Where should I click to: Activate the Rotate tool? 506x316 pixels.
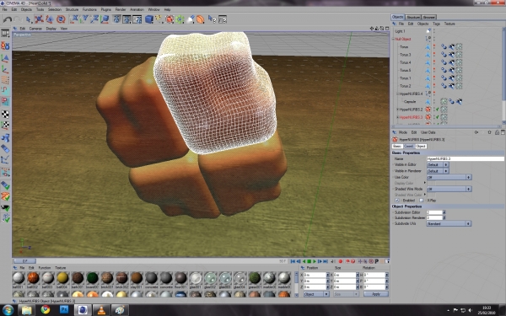pyautogui.click(x=61, y=19)
